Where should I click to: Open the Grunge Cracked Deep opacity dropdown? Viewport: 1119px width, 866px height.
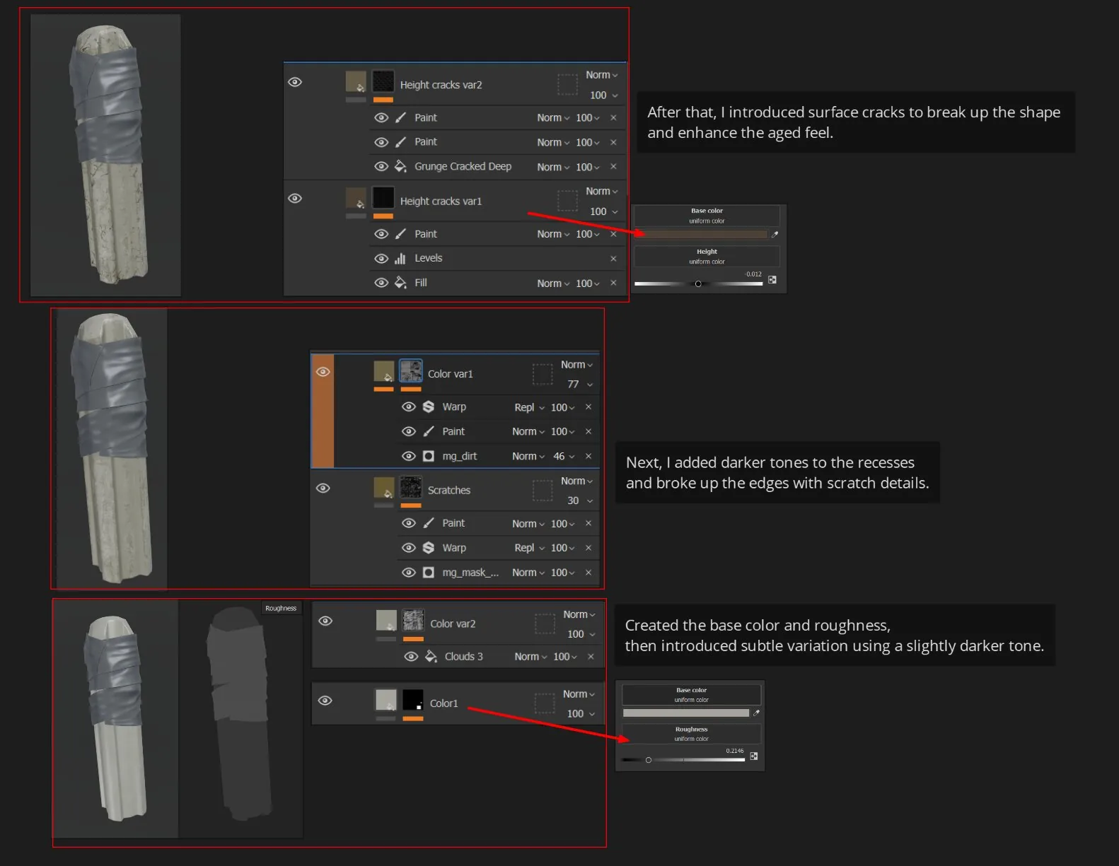(588, 167)
